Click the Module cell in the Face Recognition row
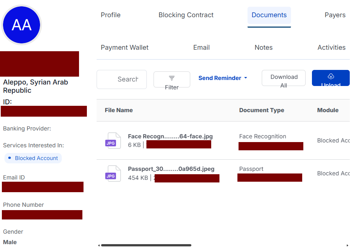 [333, 141]
